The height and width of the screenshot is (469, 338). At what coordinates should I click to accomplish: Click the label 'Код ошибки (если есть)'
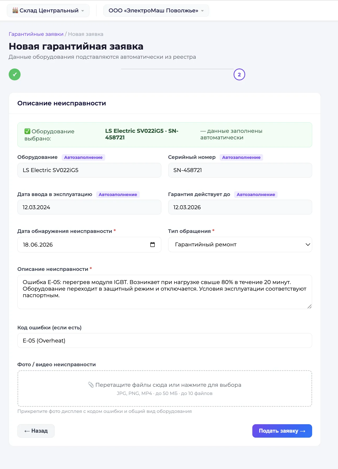(x=50, y=328)
